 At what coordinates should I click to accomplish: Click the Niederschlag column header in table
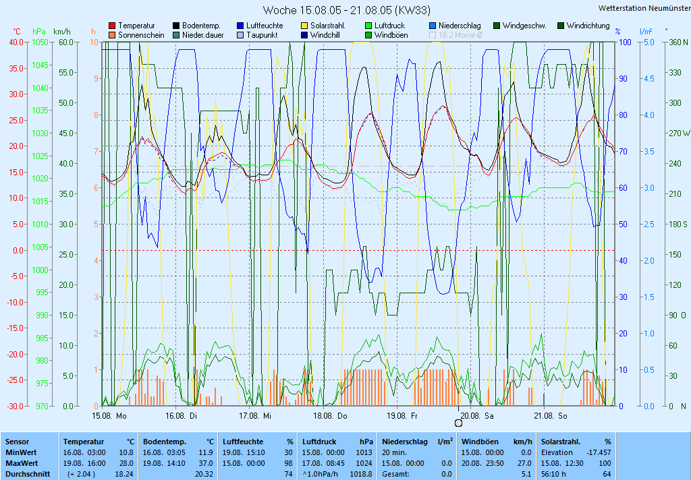pyautogui.click(x=405, y=442)
